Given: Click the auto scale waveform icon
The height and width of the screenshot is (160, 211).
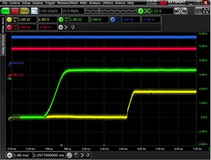Looking at the screenshot, I should pyautogui.click(x=34, y=11).
